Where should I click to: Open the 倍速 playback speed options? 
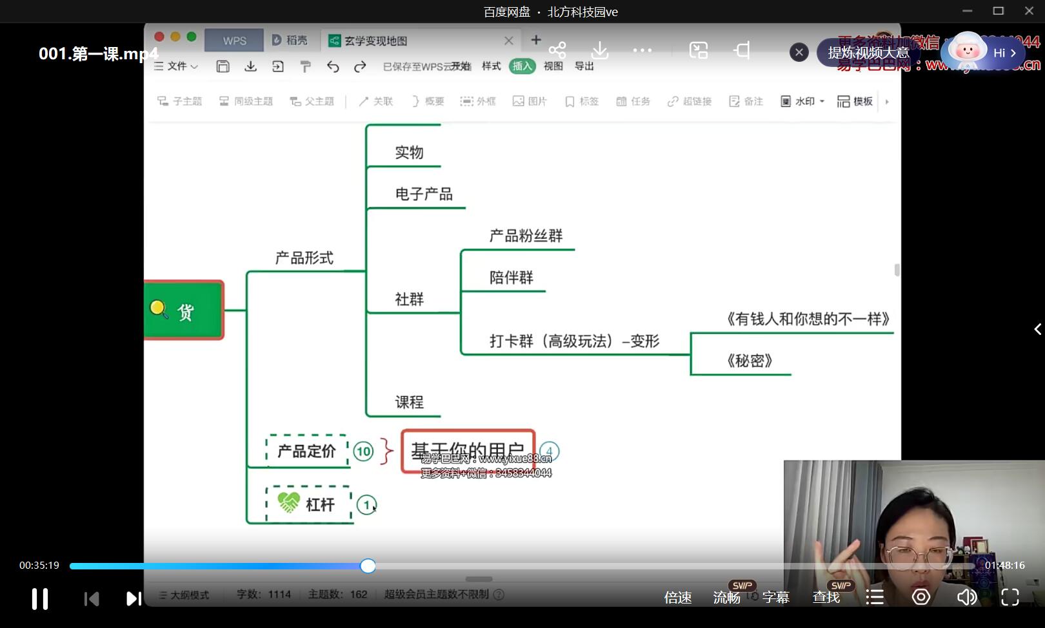(x=678, y=597)
